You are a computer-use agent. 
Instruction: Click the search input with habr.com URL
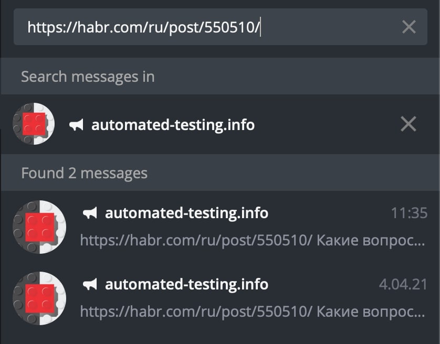coord(221,27)
